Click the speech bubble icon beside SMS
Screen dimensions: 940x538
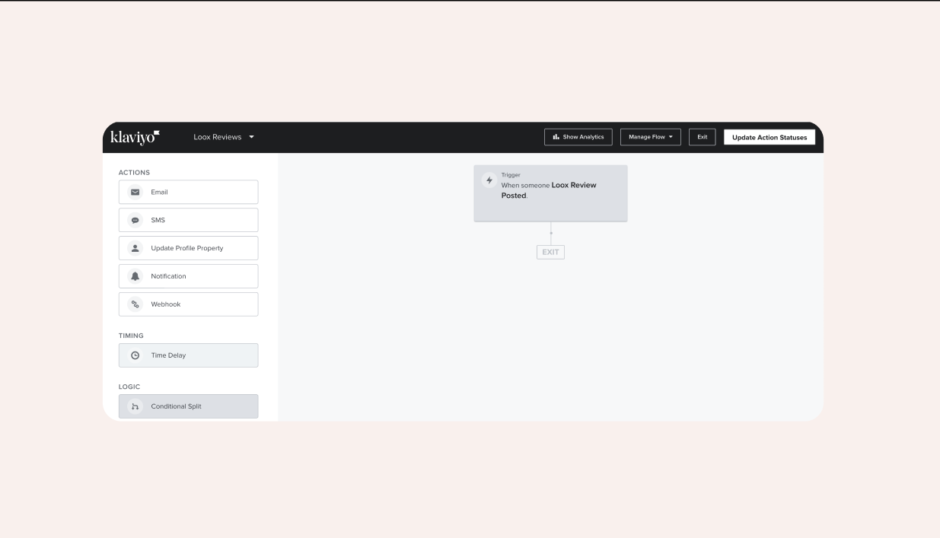click(x=135, y=220)
